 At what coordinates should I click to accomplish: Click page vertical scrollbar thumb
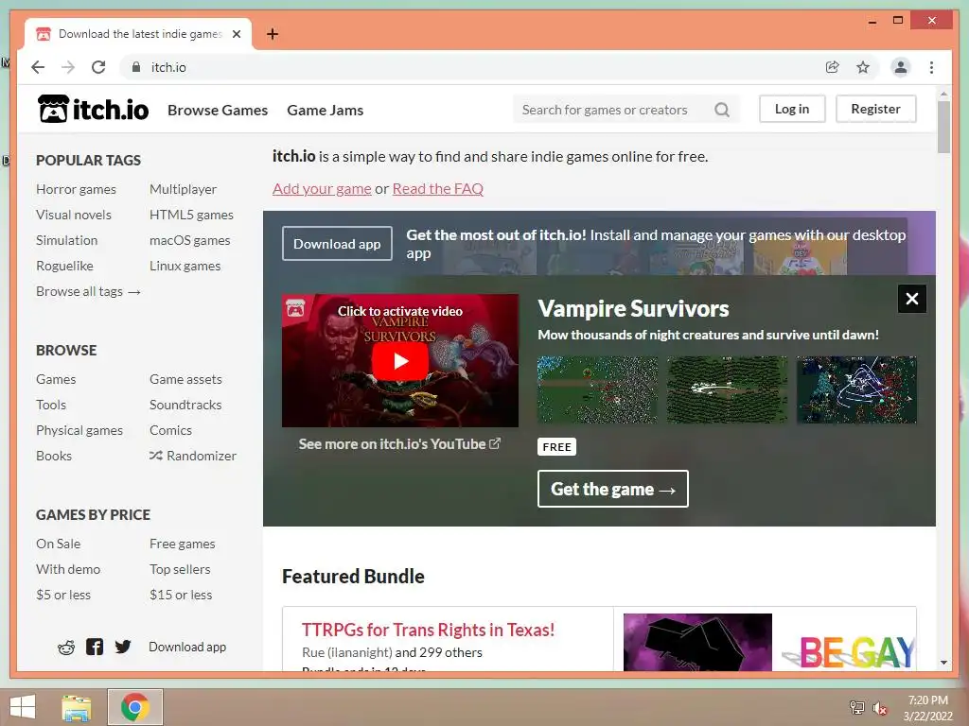(x=943, y=128)
